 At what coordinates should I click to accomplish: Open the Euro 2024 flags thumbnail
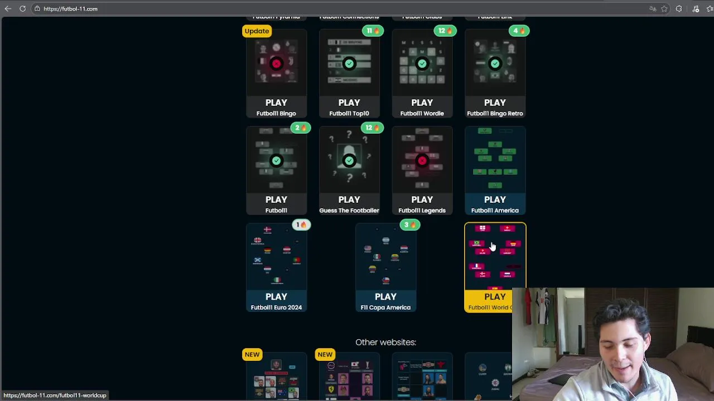tap(276, 257)
